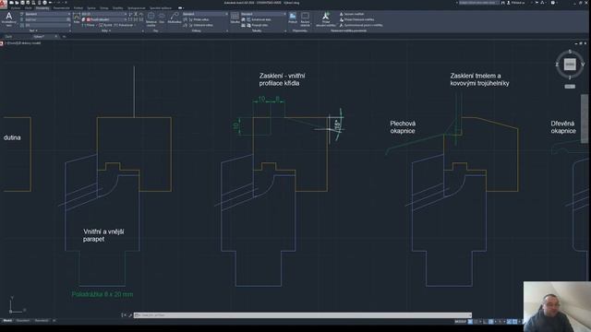The image size is (591, 332).
Task: Click the vertical scrollbar on right edge
Action: pos(585,119)
